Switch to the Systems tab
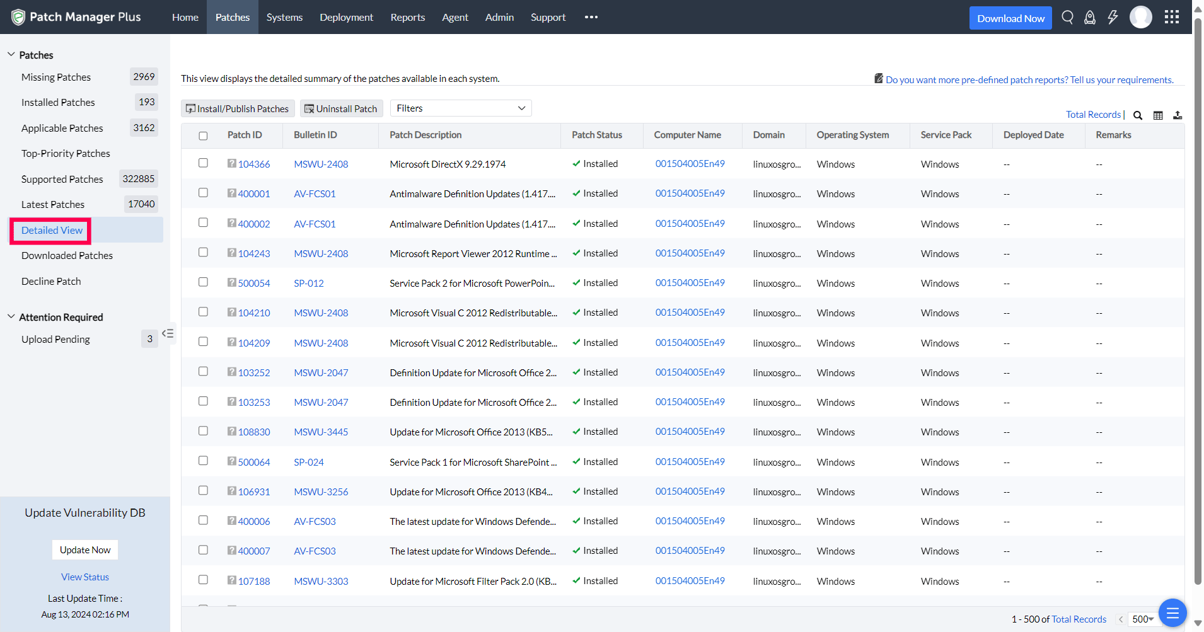1204x632 pixels. [x=284, y=17]
